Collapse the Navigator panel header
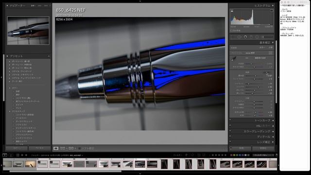Image resolution: width=311 pixels, height=175 pixels. [x=7, y=6]
